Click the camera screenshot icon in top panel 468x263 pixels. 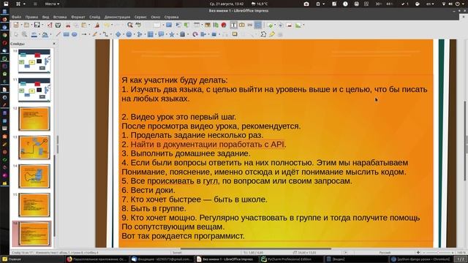point(306,4)
